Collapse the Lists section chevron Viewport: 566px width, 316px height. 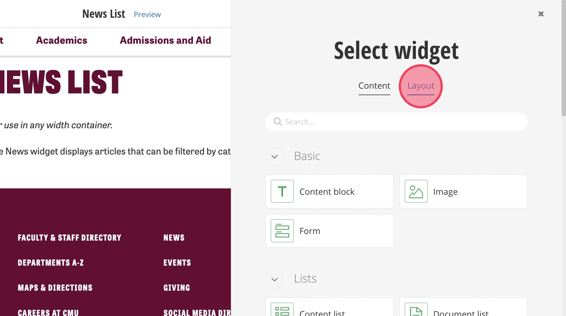pos(275,279)
